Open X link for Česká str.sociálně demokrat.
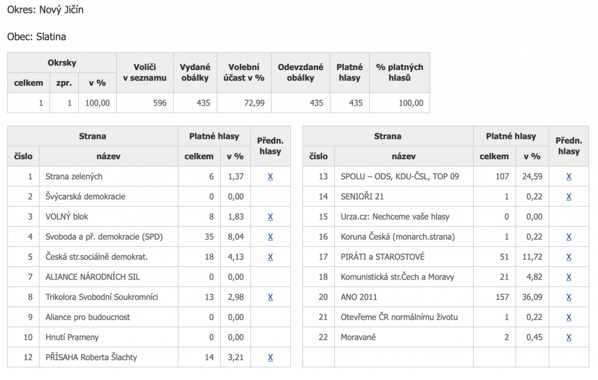 [270, 257]
